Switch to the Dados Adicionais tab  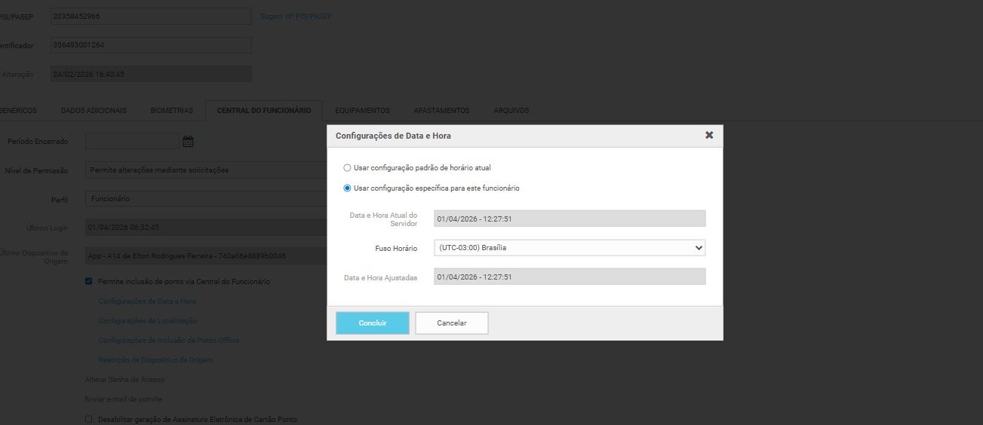[94, 111]
